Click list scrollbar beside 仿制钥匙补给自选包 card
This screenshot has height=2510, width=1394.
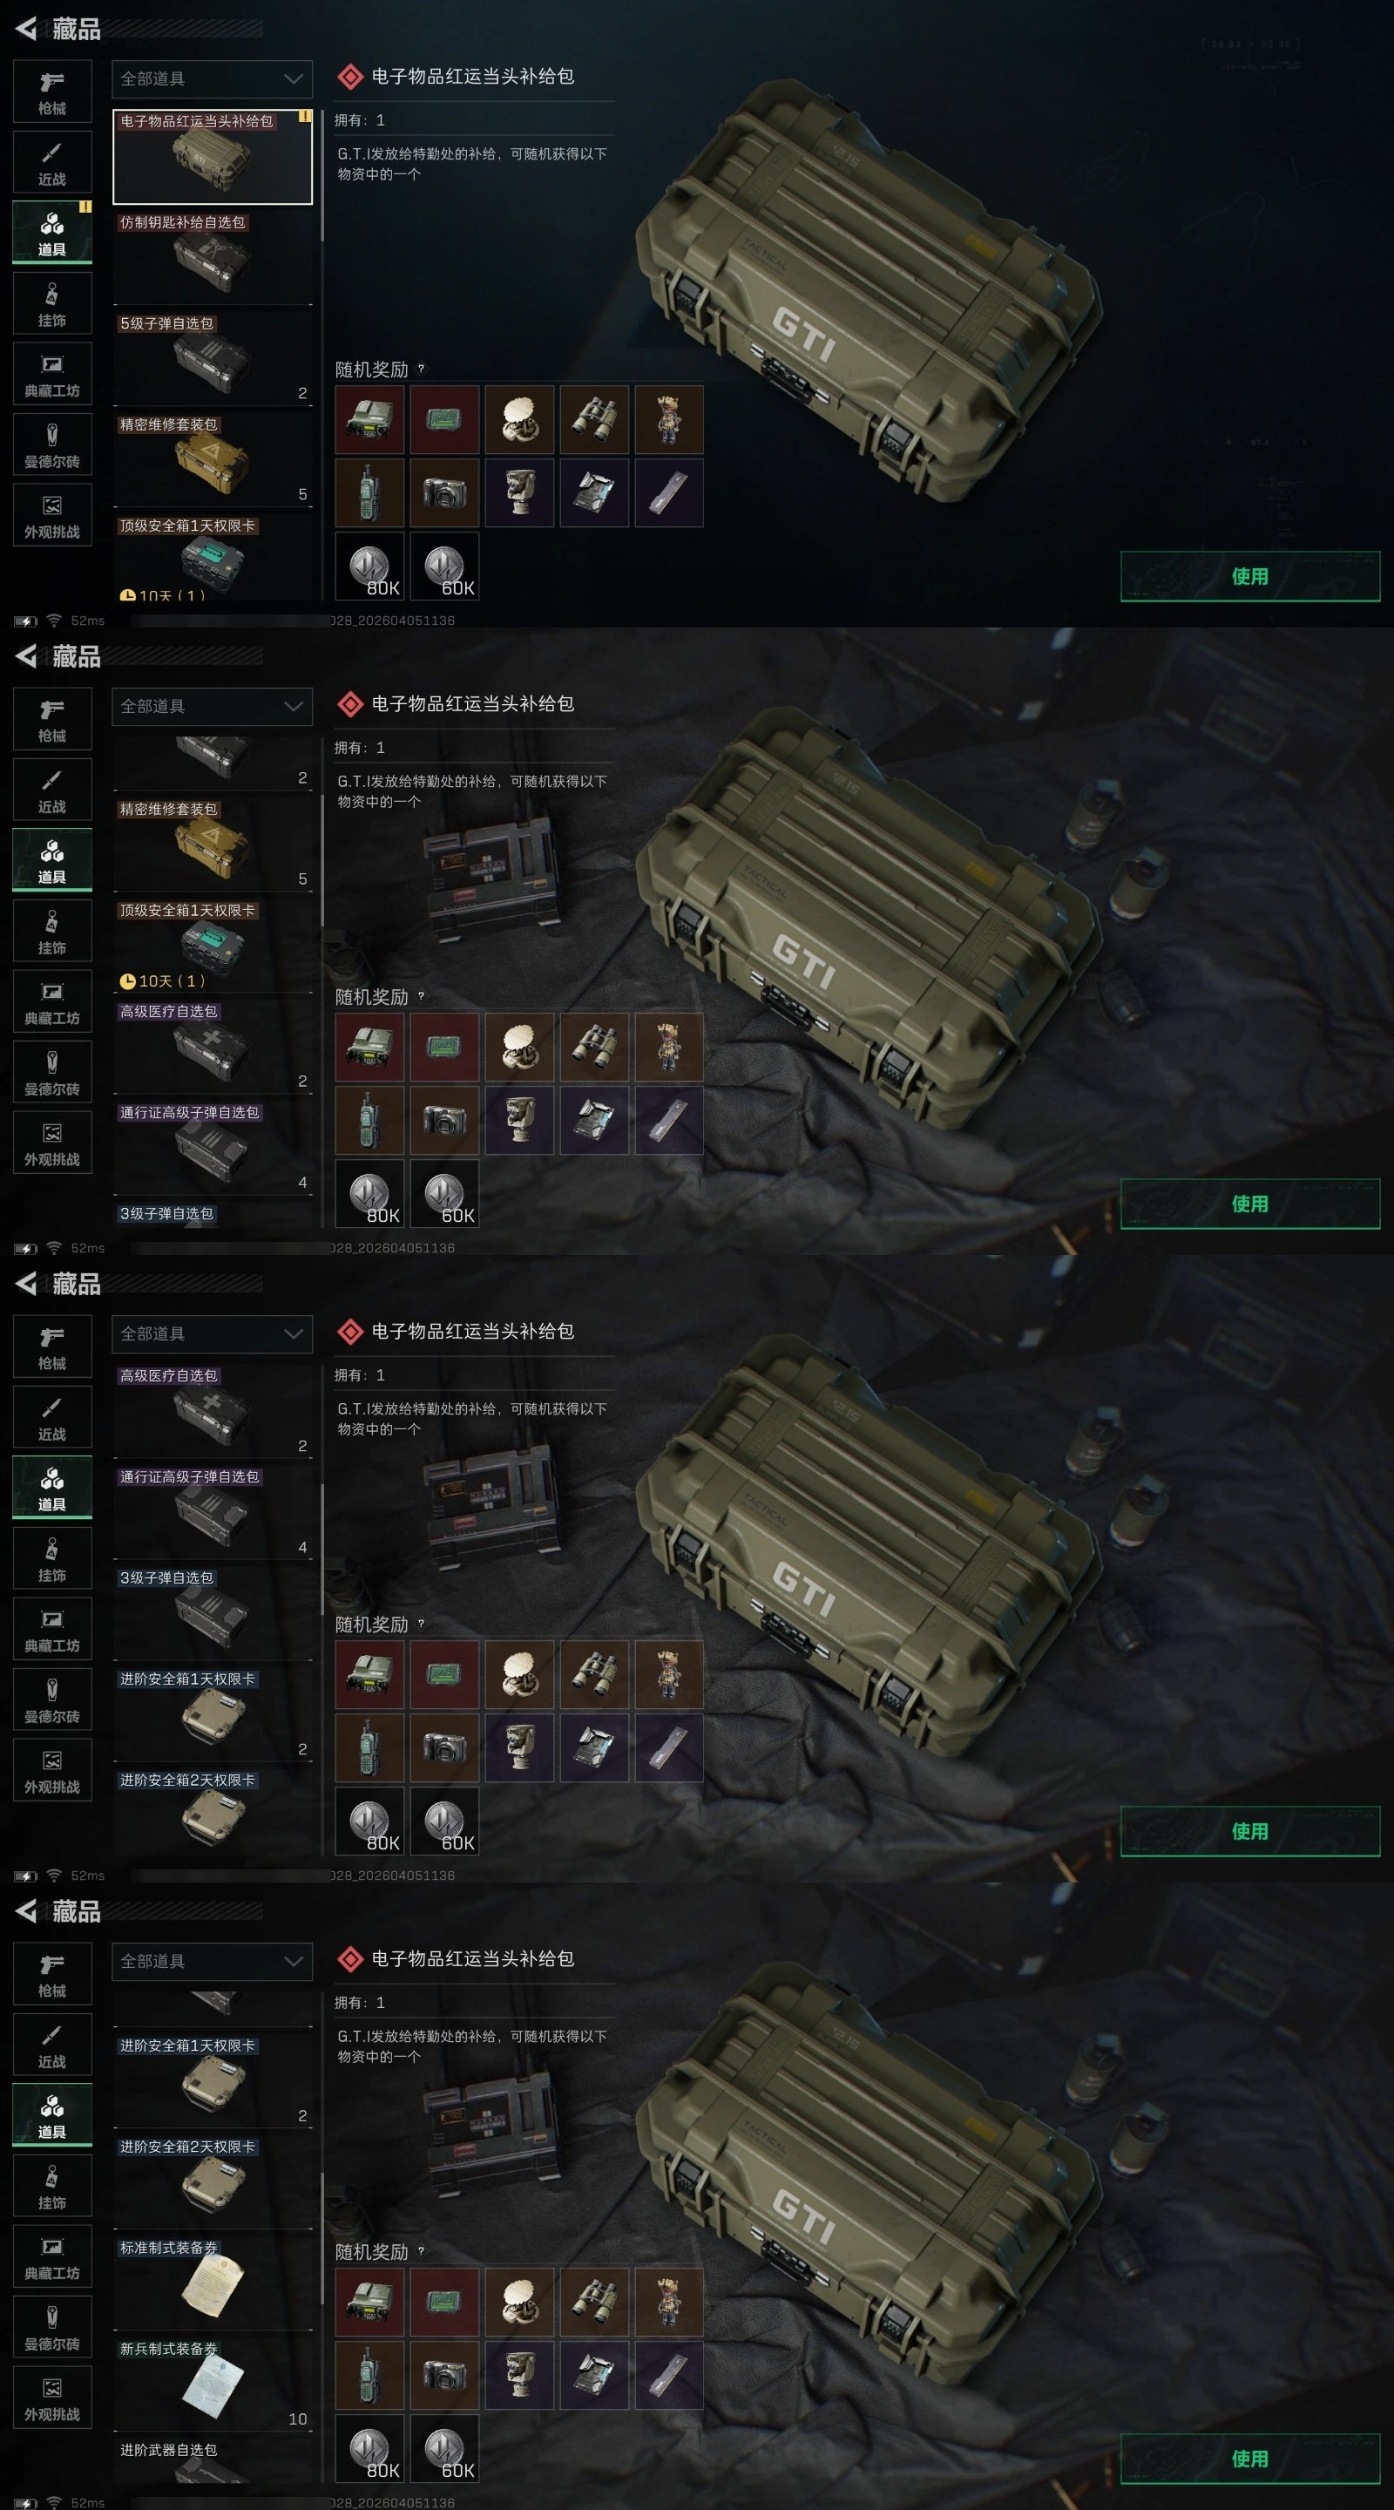(321, 175)
